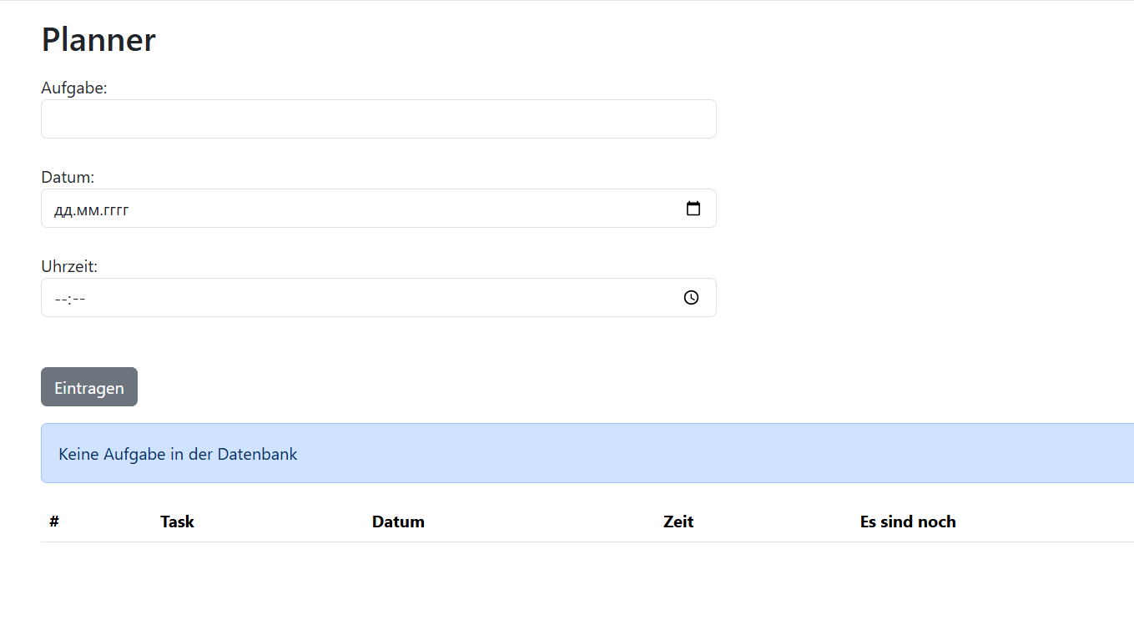Screen dimensions: 1134x640
Task: Click the '#' table column header
Action: (x=54, y=522)
